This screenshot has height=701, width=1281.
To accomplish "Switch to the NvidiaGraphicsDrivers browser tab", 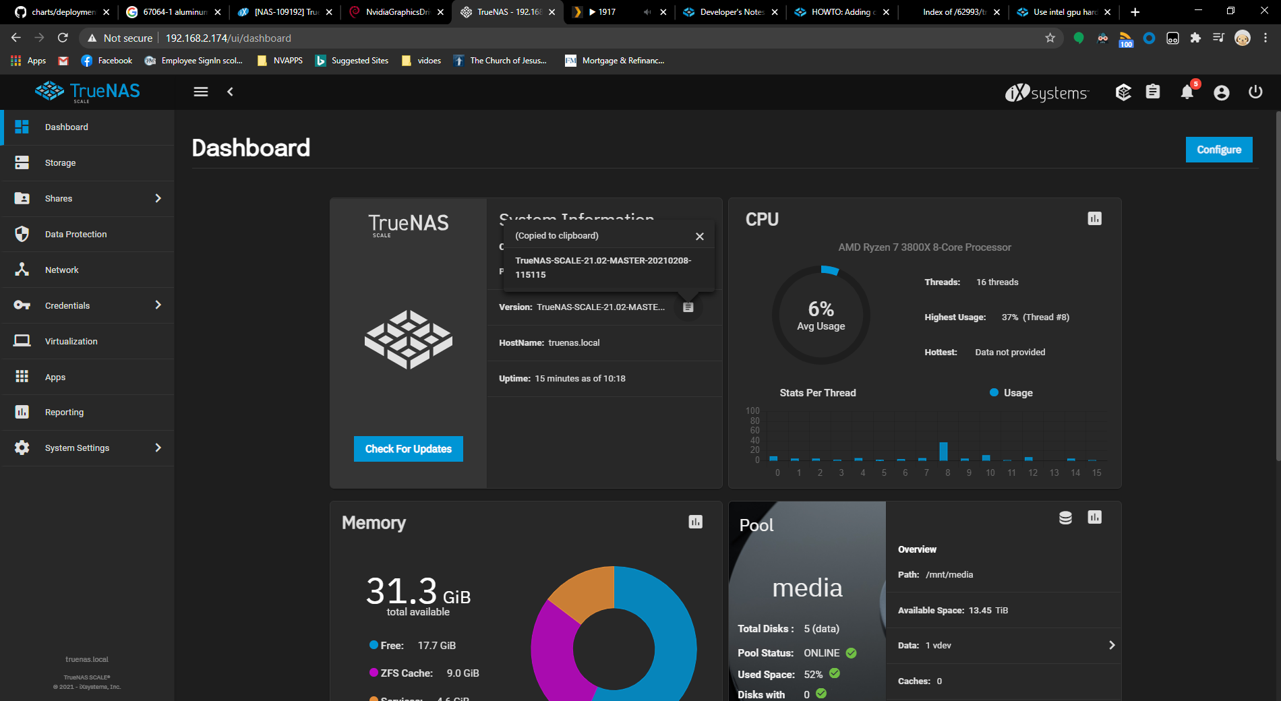I will click(x=396, y=12).
